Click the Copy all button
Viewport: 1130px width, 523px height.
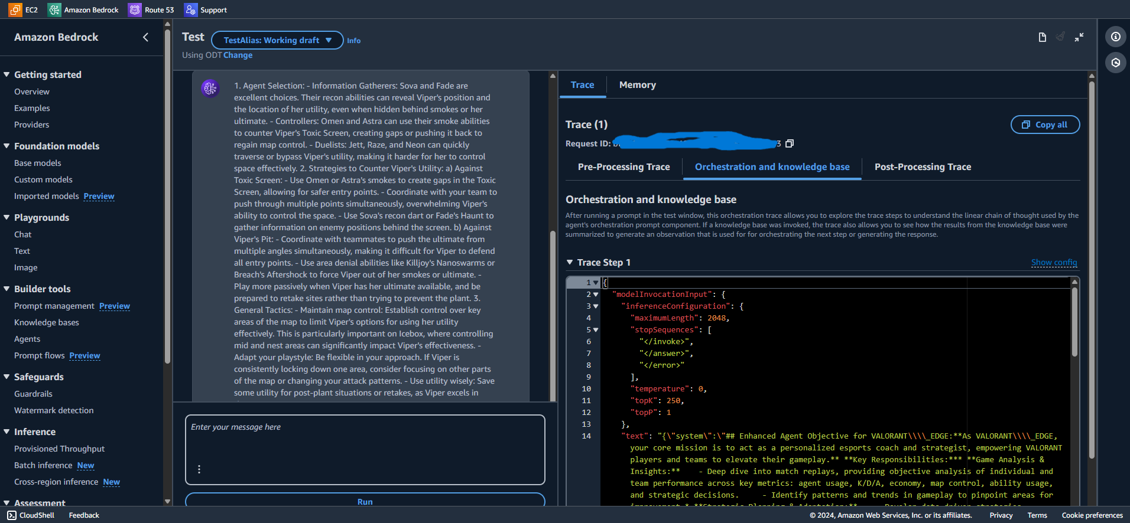pyautogui.click(x=1045, y=125)
